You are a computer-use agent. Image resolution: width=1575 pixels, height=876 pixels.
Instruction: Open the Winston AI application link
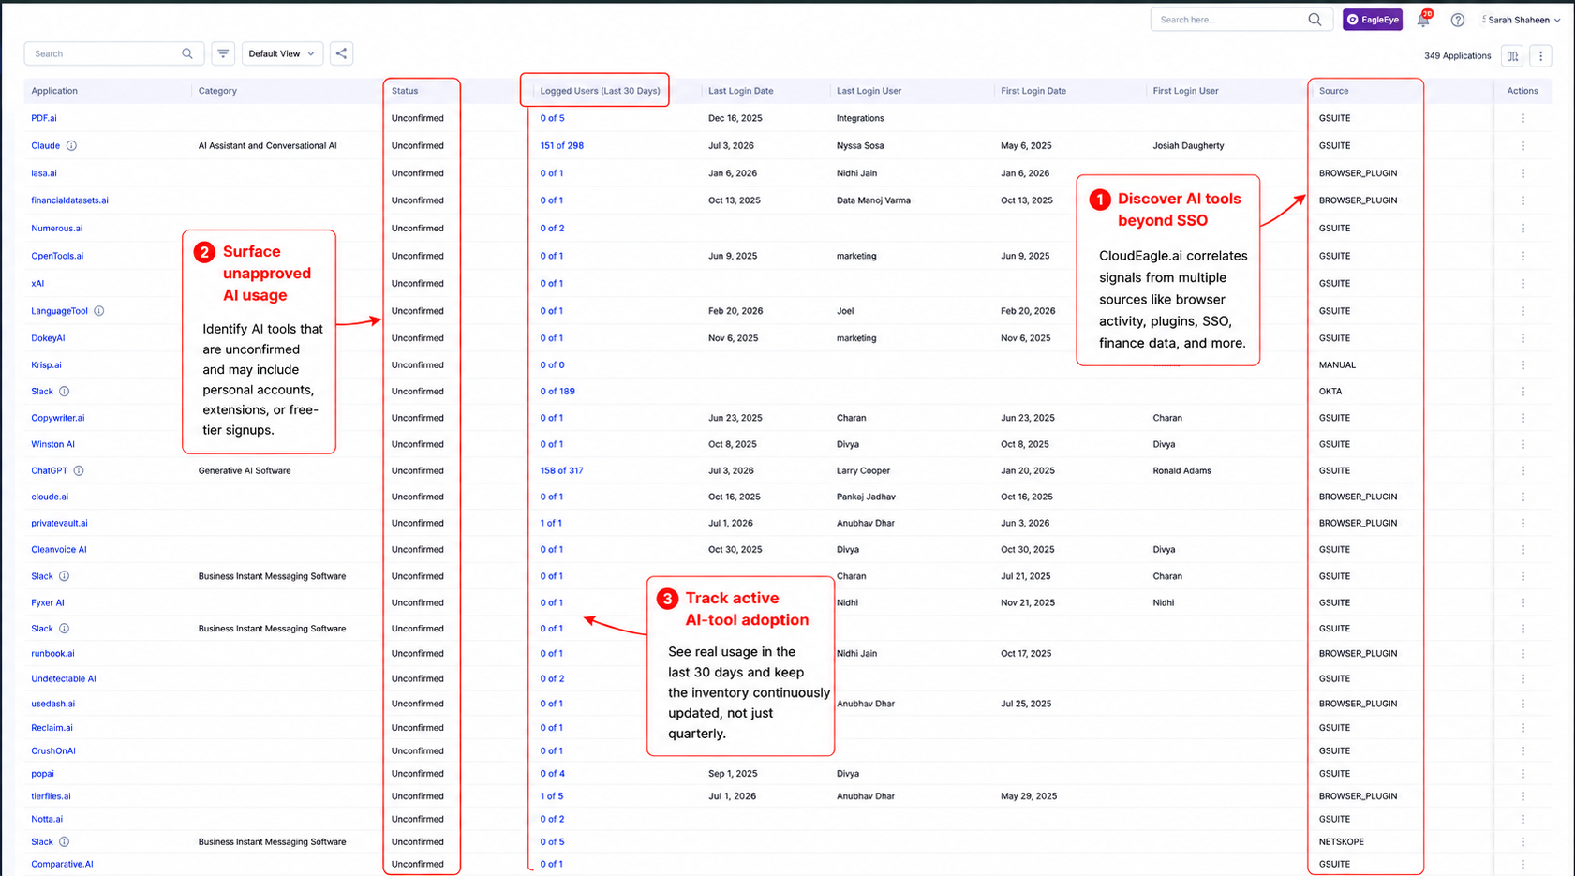52,445
